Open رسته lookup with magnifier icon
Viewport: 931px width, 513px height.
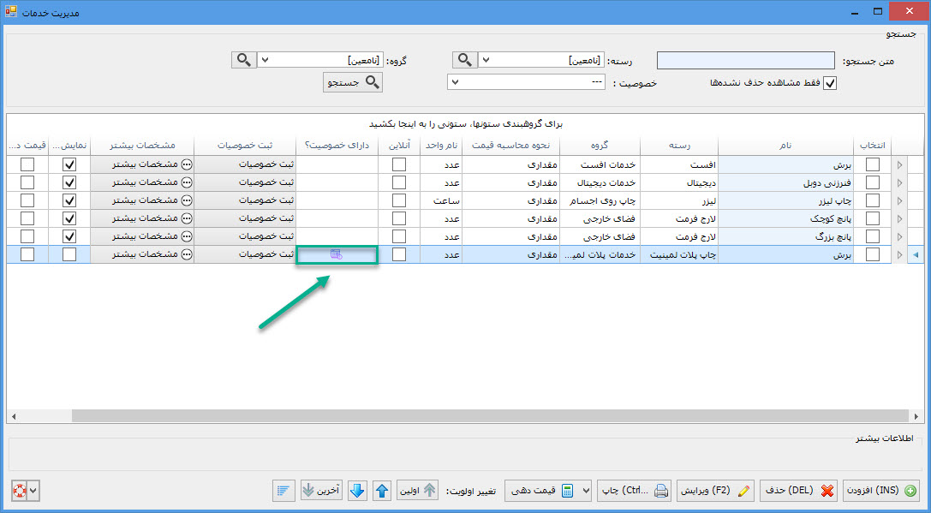coord(465,60)
